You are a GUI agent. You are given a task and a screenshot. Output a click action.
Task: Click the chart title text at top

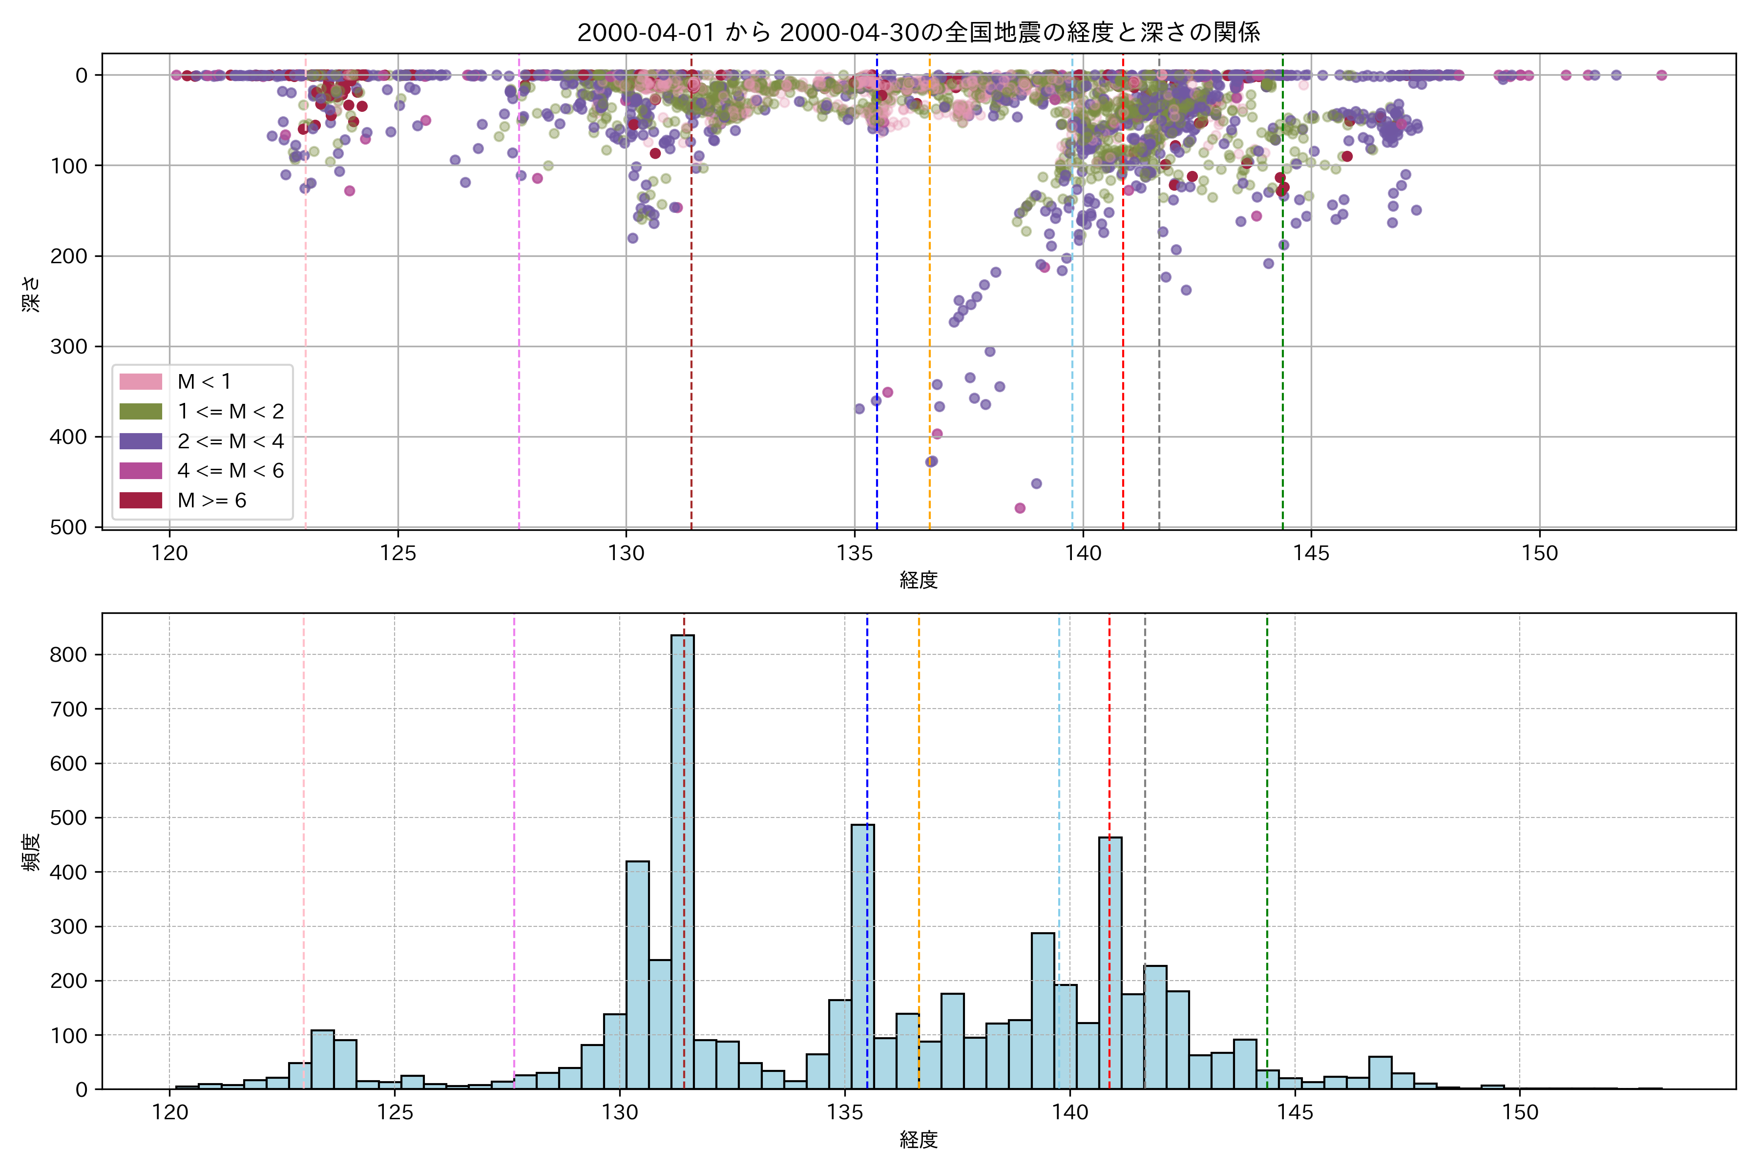(x=919, y=32)
